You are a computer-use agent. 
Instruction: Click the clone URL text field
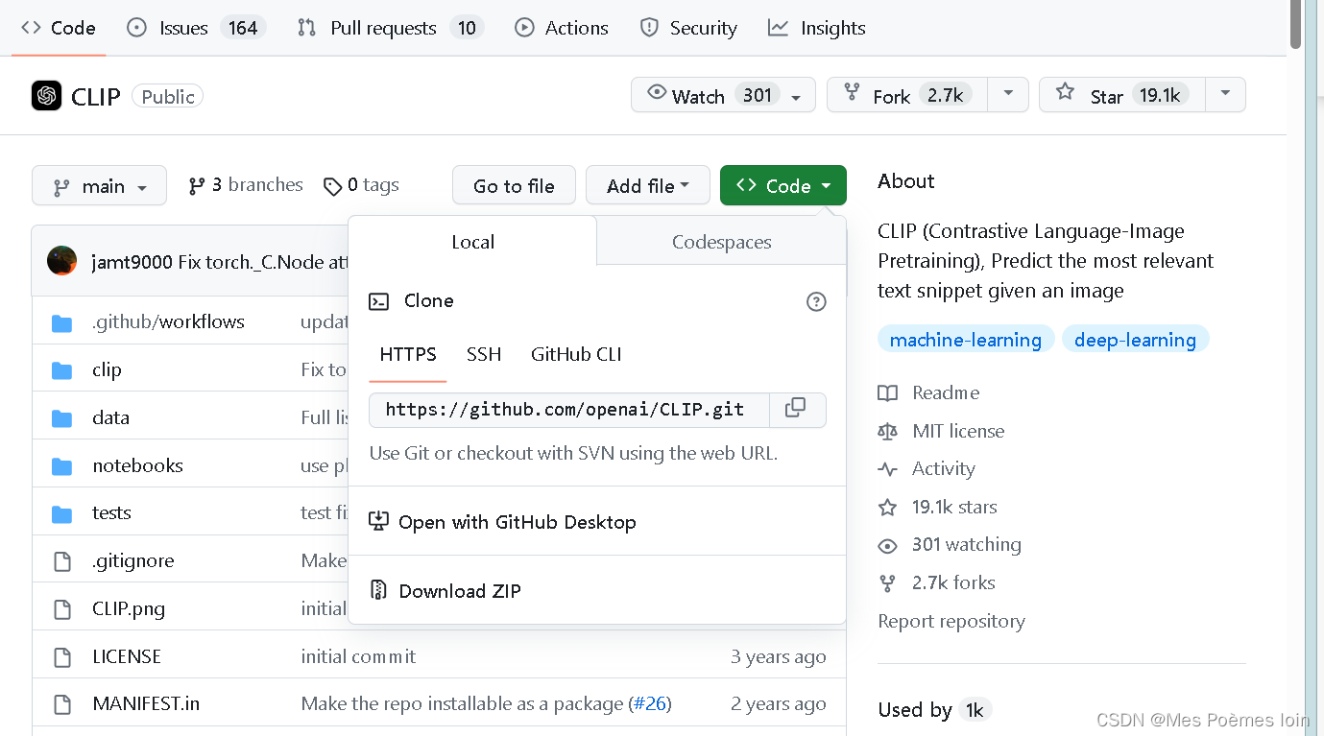click(x=569, y=410)
